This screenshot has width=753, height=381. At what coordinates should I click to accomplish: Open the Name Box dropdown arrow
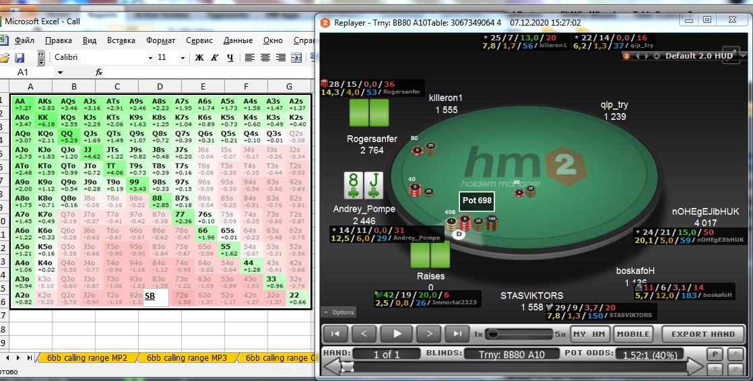(x=60, y=73)
